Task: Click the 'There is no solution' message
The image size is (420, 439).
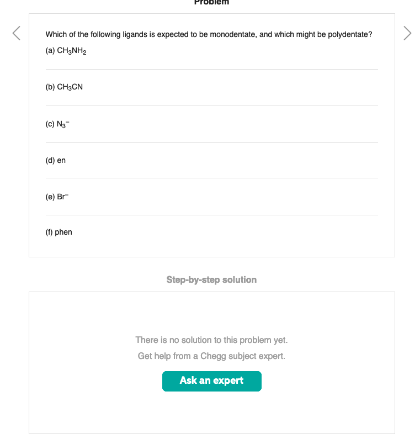Action: pyautogui.click(x=211, y=340)
